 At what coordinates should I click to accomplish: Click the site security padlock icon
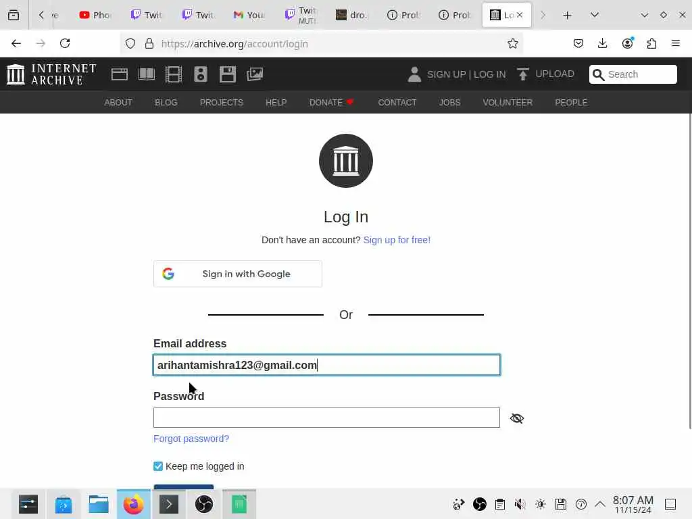click(x=149, y=43)
